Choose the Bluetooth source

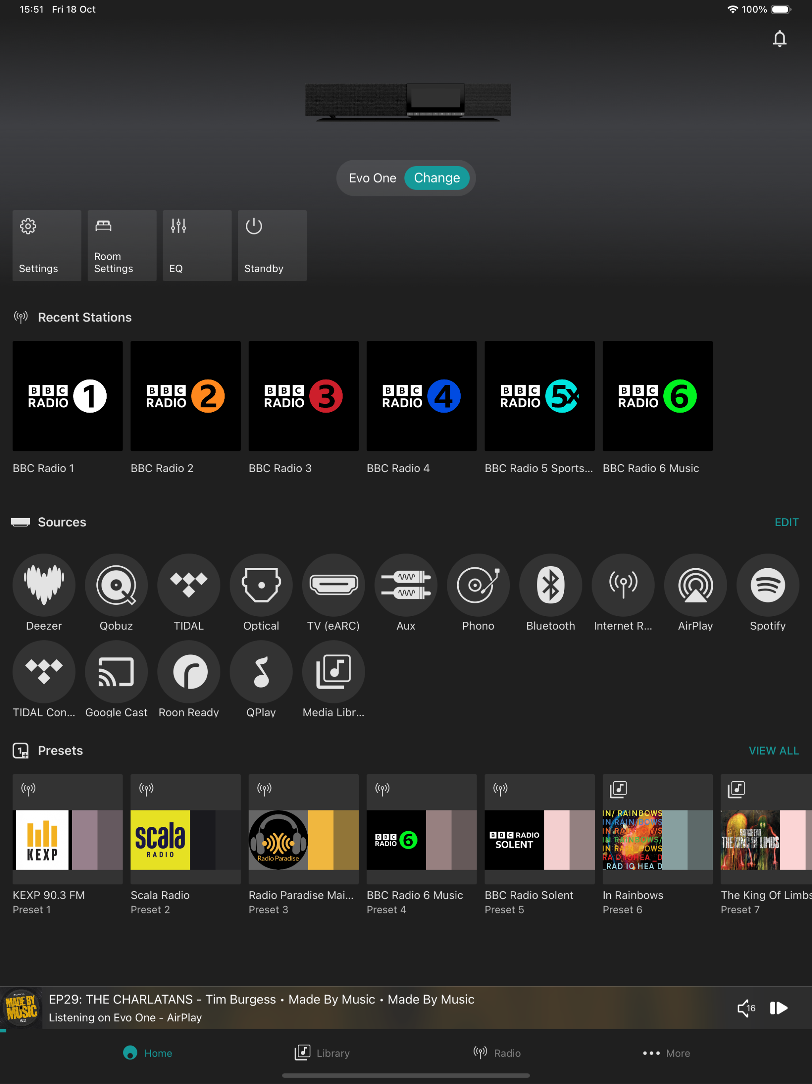550,584
